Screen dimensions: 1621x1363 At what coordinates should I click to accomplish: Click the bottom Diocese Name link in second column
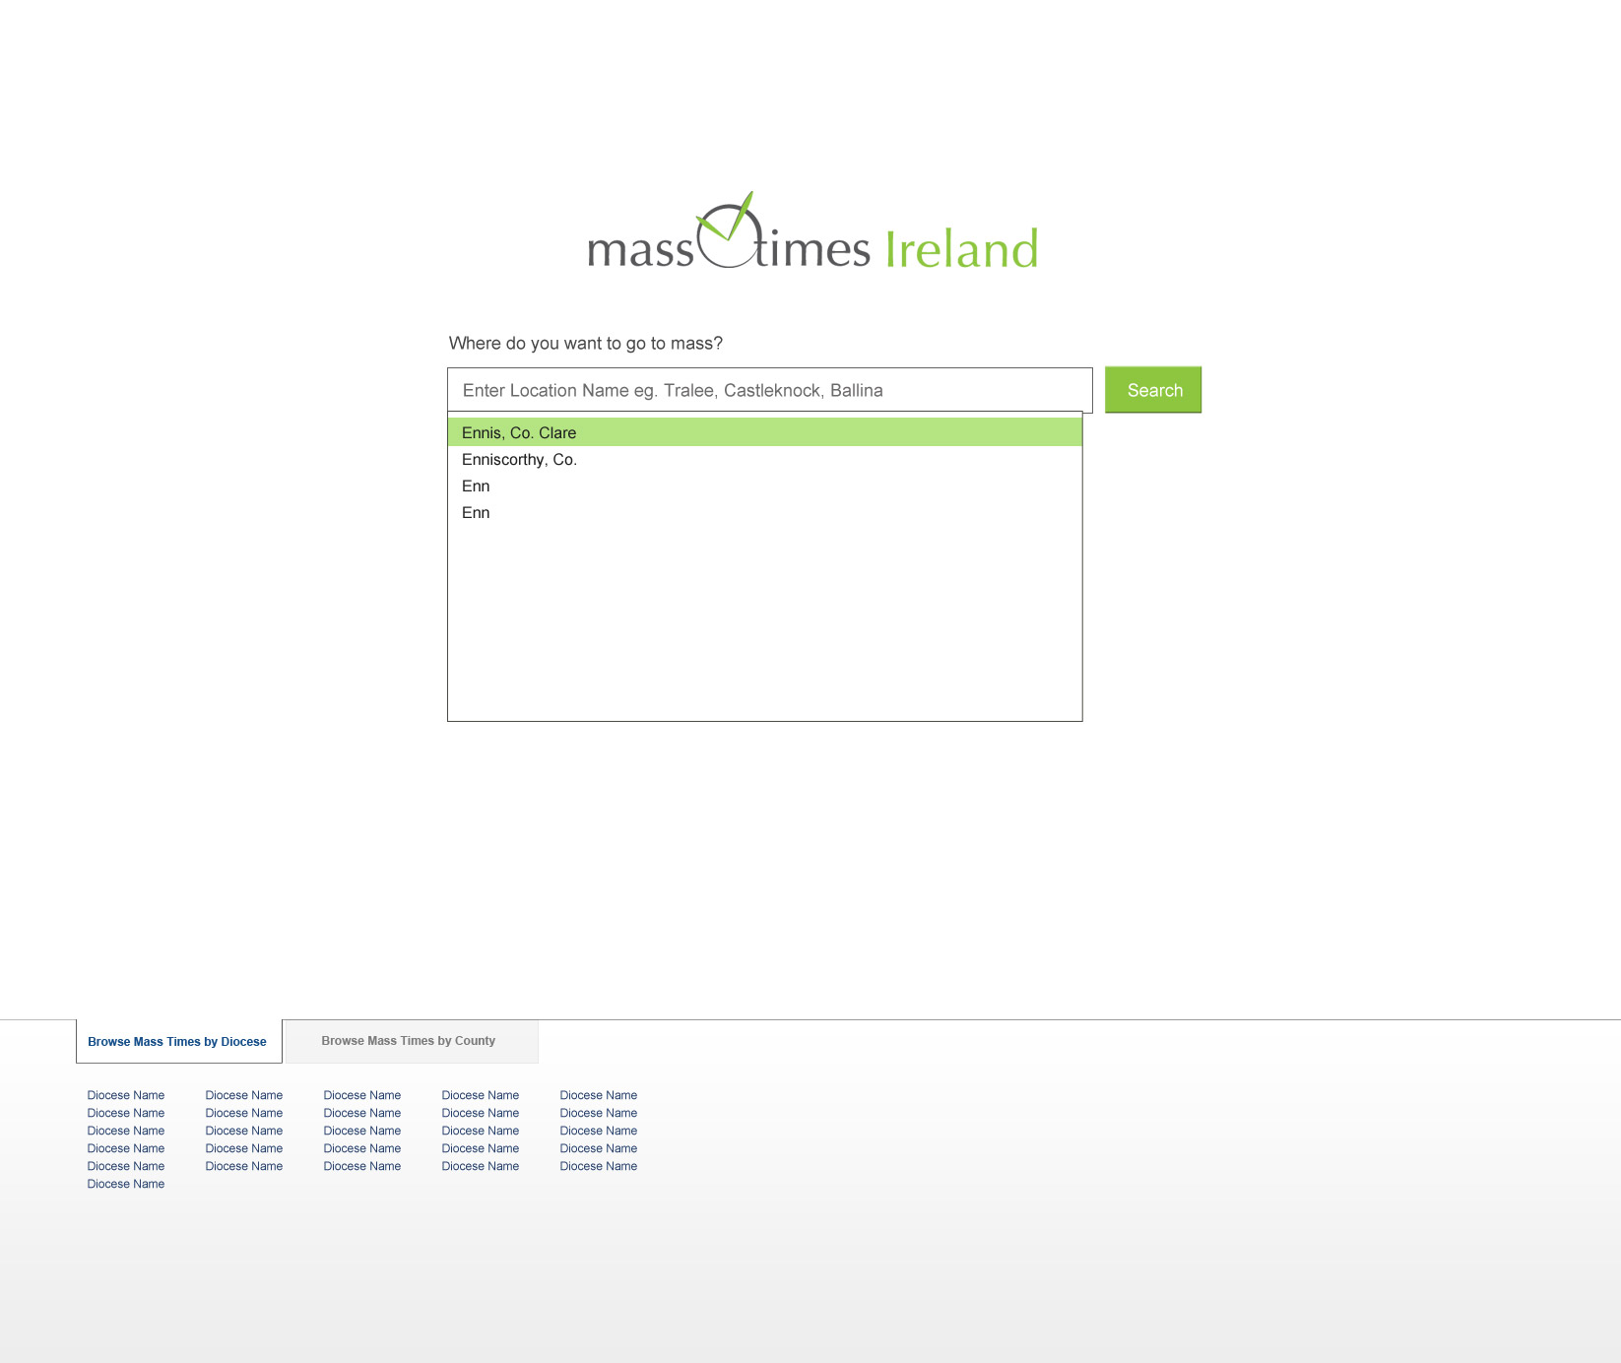(244, 1166)
